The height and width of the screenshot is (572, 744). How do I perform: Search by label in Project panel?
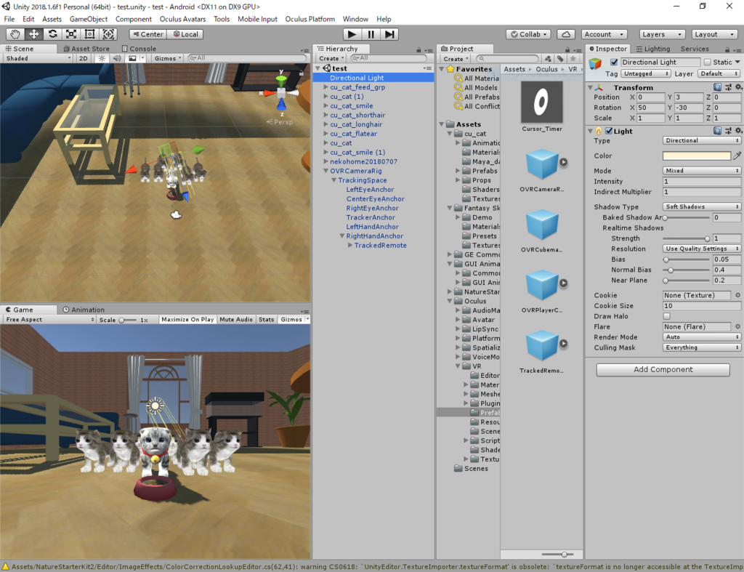[560, 59]
